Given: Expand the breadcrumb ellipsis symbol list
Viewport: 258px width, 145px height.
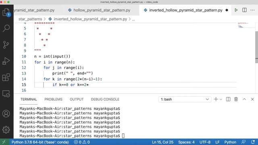Looking at the screenshot, I should (x=133, y=19).
